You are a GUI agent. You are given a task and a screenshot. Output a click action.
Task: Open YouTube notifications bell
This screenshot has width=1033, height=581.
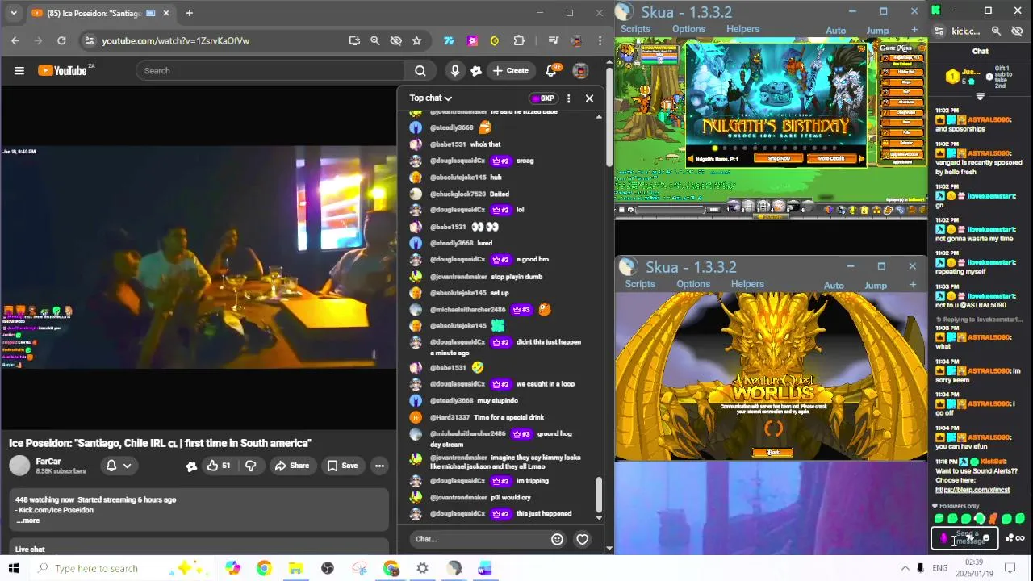click(x=551, y=71)
